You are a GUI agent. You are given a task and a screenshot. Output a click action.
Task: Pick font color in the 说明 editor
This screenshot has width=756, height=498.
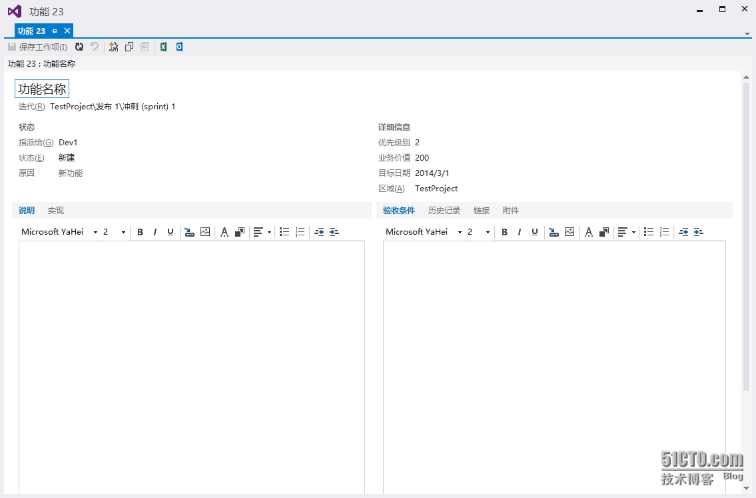click(x=224, y=232)
